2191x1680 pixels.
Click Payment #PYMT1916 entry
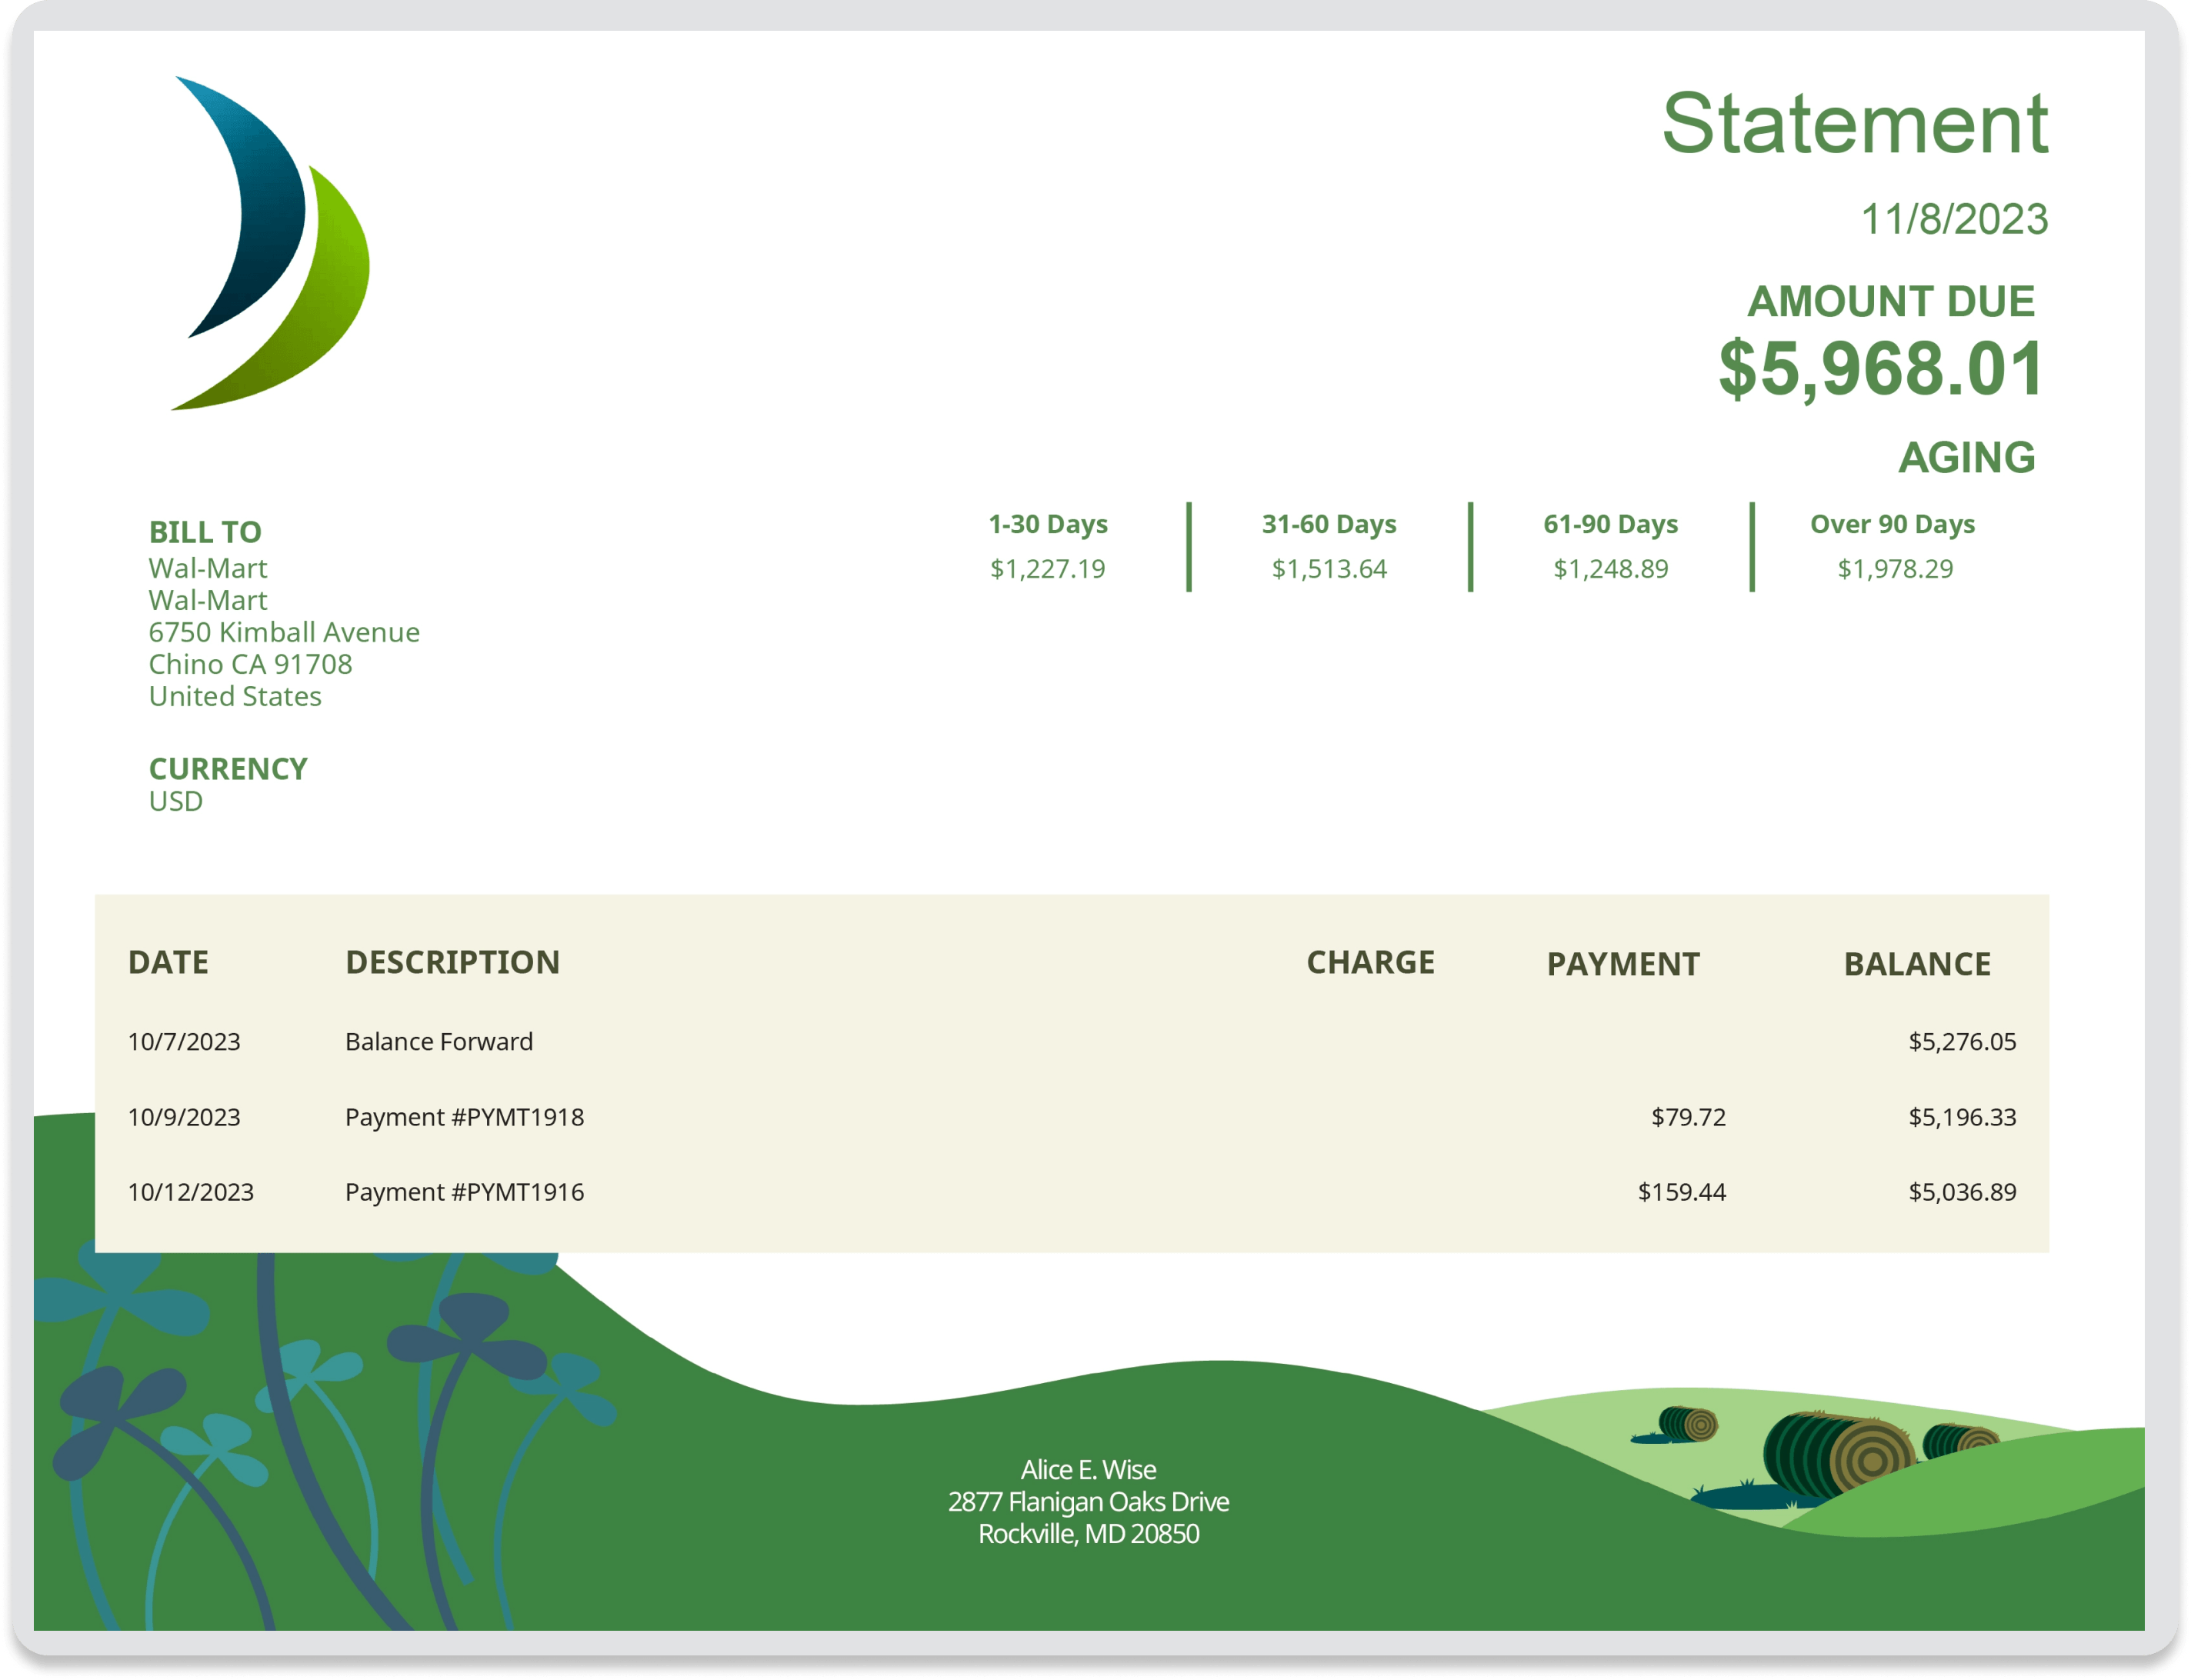click(465, 1192)
